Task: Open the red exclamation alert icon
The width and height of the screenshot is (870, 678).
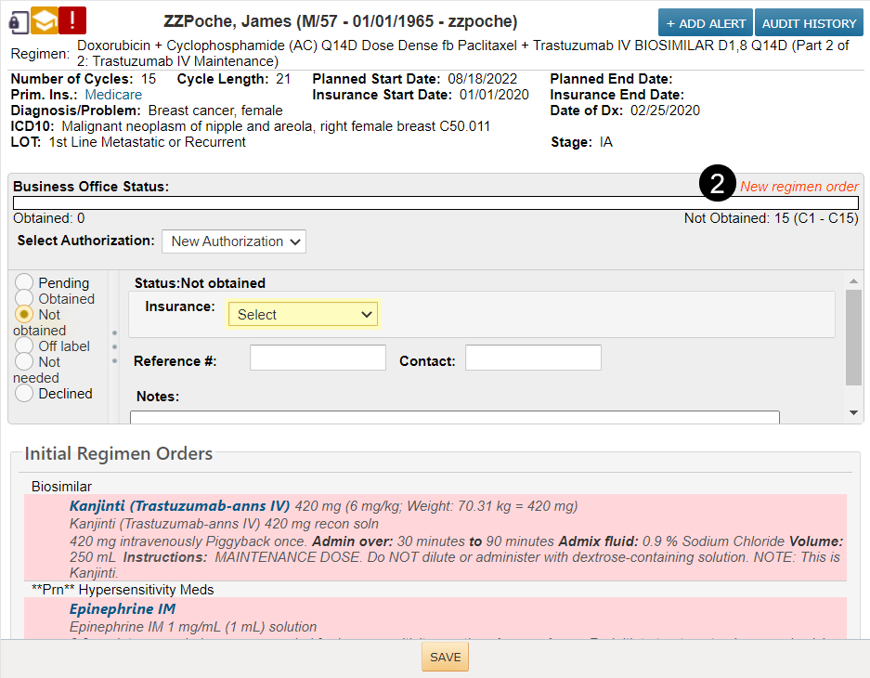Action: coord(72,20)
